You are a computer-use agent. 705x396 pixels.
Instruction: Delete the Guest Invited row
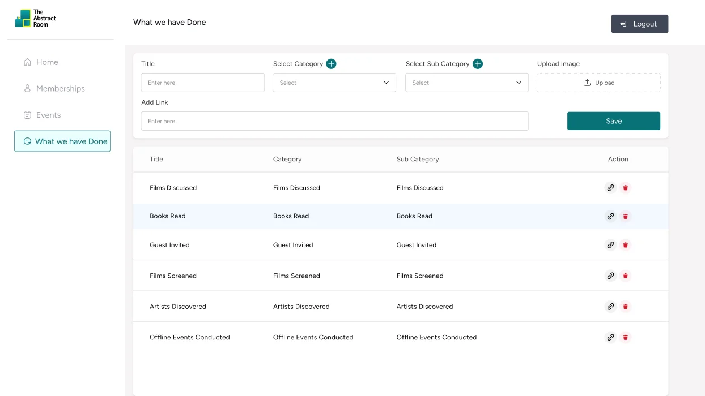pos(626,245)
